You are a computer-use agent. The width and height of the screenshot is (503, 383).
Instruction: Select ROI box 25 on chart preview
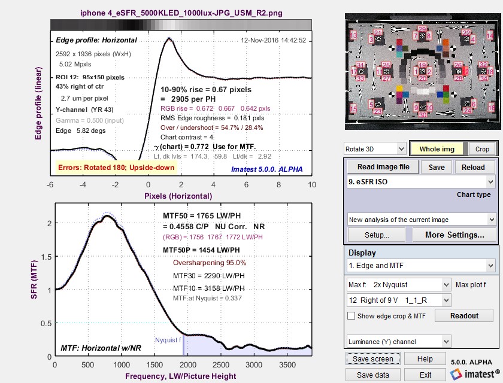pyautogui.click(x=386, y=65)
